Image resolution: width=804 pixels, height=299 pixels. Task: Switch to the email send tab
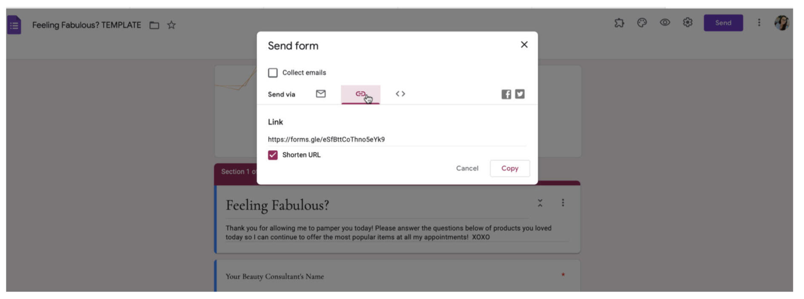click(x=321, y=94)
